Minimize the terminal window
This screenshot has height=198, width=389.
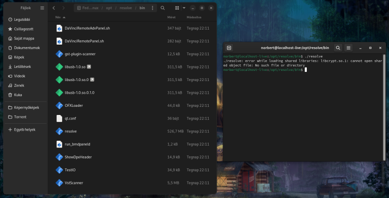point(360,48)
